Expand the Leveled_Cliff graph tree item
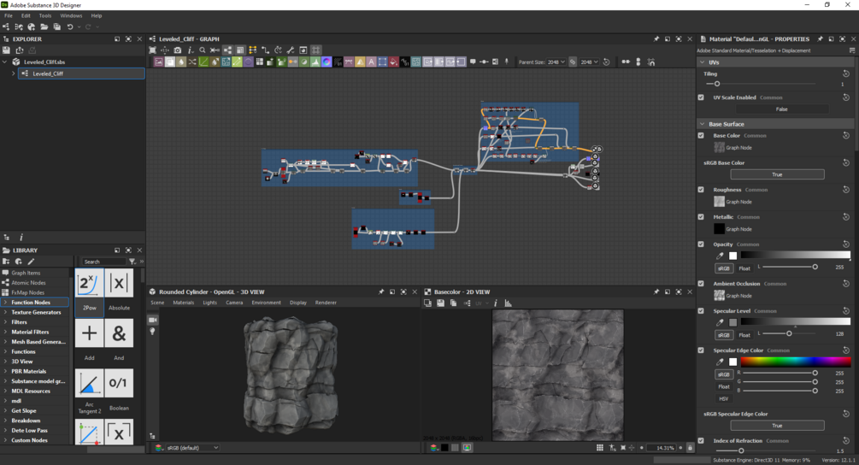The width and height of the screenshot is (859, 465). click(x=13, y=74)
